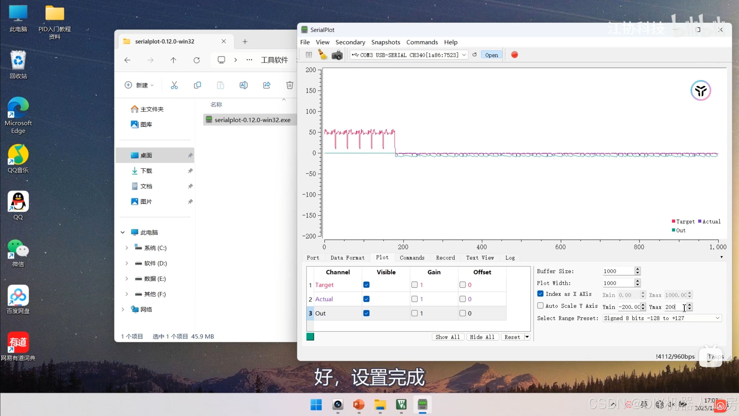The width and height of the screenshot is (739, 416).
Task: Open the Select Range Preset dropdown
Action: [717, 318]
